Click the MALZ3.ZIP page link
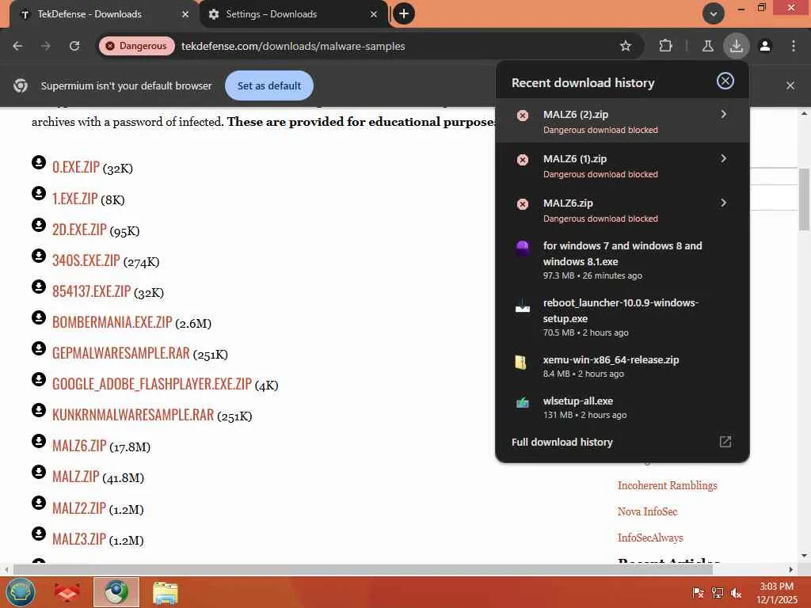 [79, 539]
